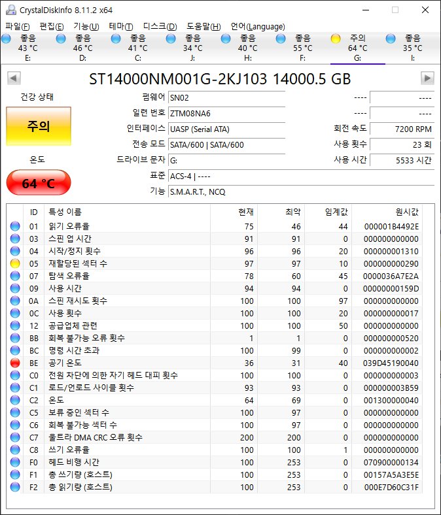Click the power-on count value 23 회
This screenshot has width=441, height=515.
402,145
